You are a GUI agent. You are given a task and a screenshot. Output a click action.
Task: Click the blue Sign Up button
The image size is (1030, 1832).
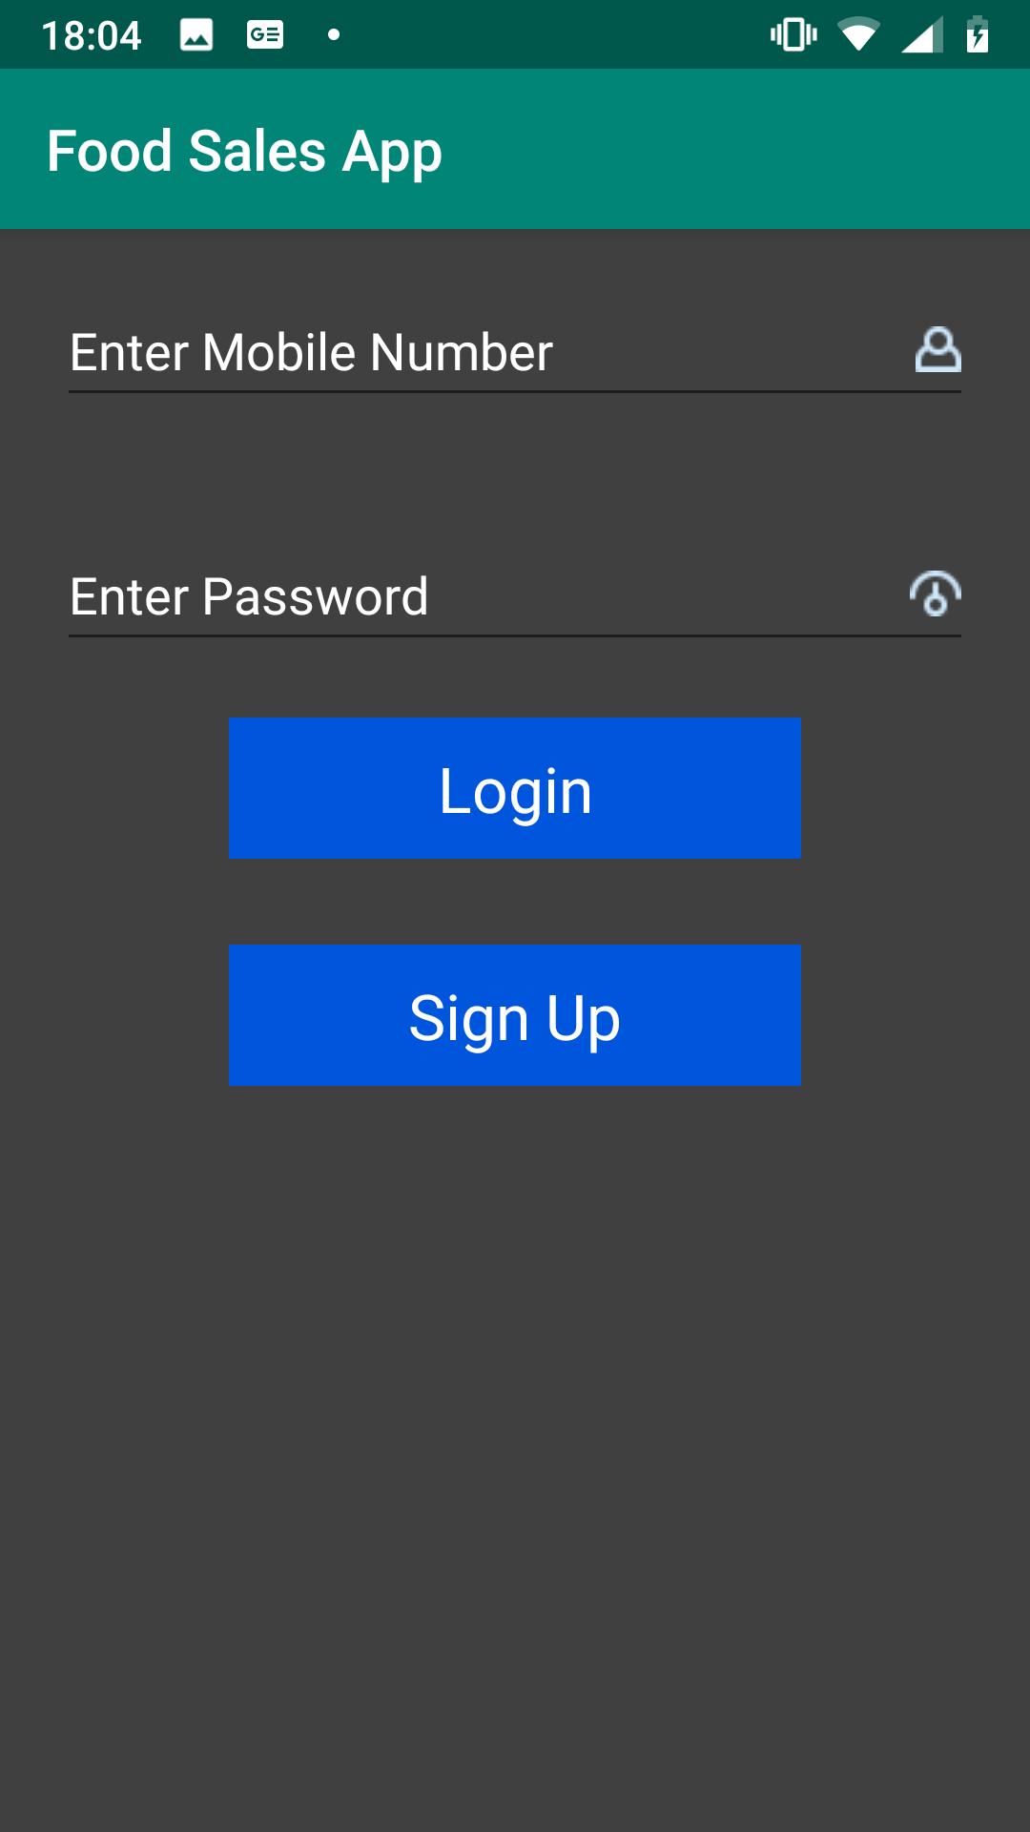515,1015
